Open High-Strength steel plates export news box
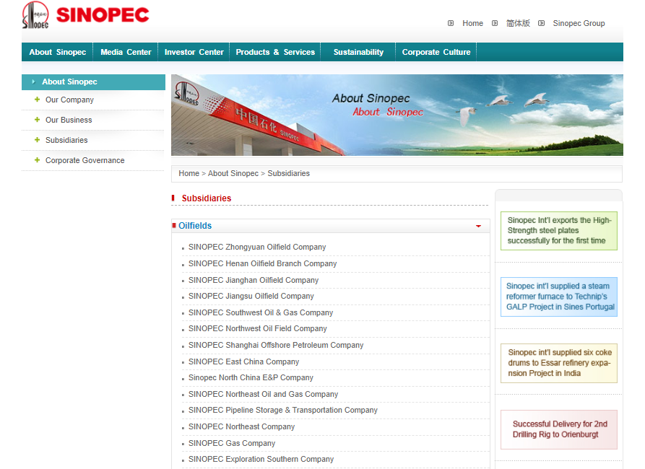The width and height of the screenshot is (645, 469). click(558, 231)
